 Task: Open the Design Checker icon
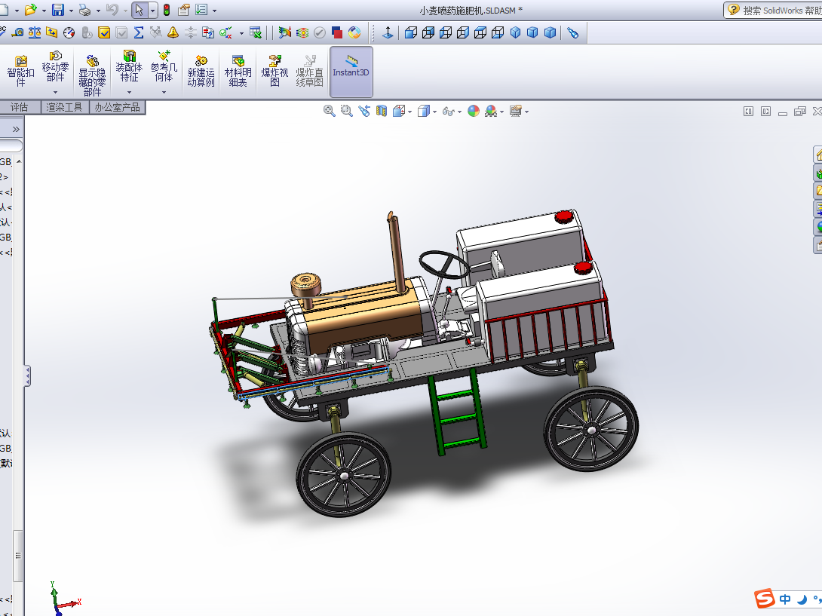click(x=225, y=33)
